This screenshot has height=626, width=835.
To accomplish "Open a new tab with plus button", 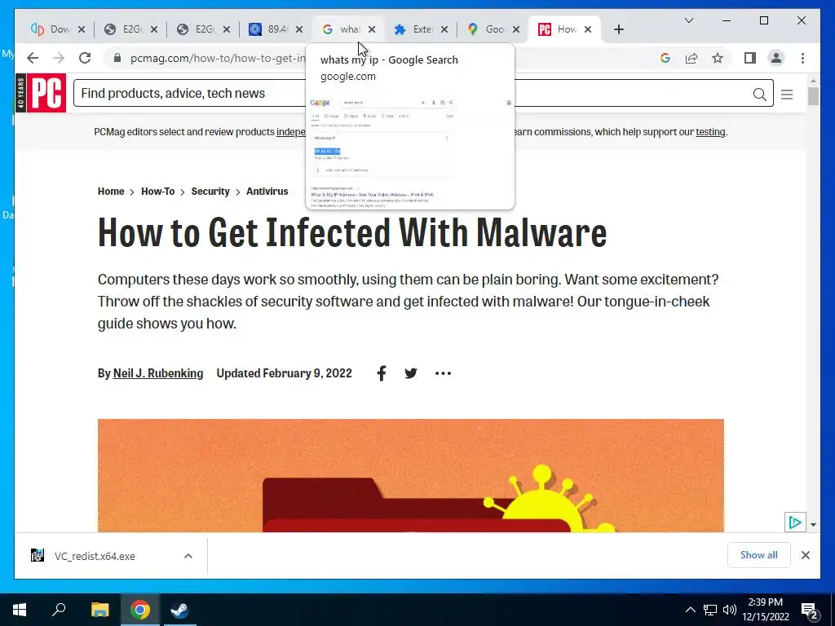I will click(618, 29).
